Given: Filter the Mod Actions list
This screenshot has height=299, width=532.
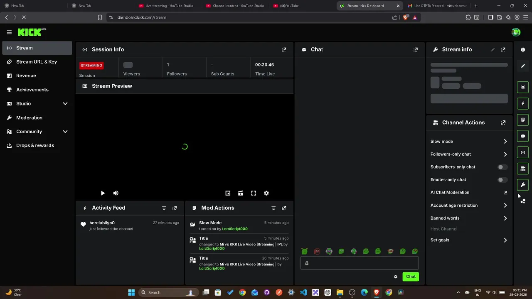Looking at the screenshot, I should [x=273, y=208].
